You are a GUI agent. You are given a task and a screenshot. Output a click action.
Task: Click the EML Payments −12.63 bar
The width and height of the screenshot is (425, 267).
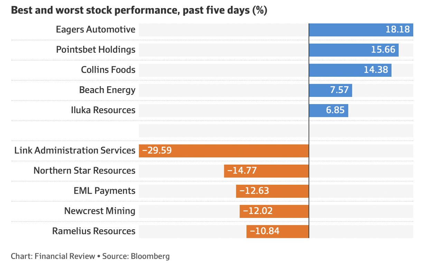pos(272,191)
